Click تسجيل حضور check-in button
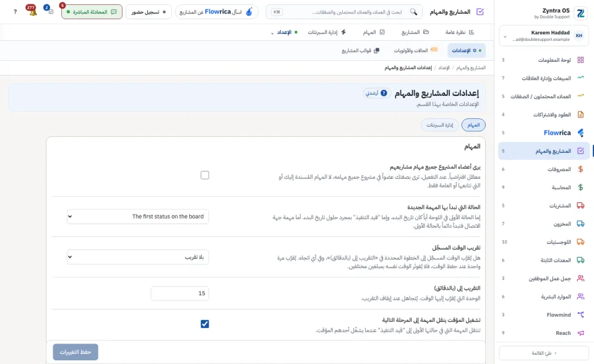594x364 pixels. coord(148,12)
